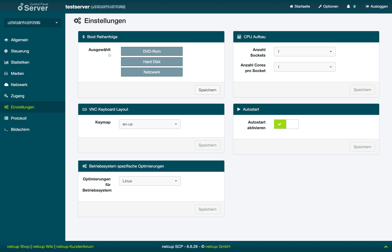This screenshot has height=252, width=392.
Task: Click Ausloggen to log out
Action: 377,6
